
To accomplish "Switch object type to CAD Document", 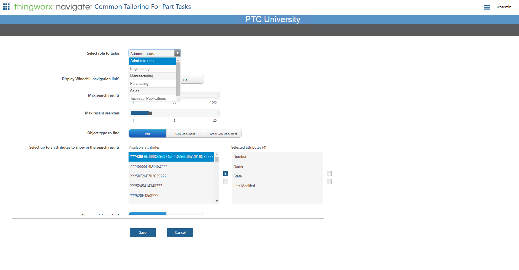I will click(185, 133).
